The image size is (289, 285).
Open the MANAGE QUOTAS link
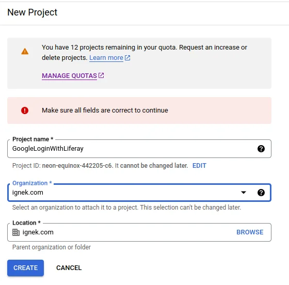(69, 76)
